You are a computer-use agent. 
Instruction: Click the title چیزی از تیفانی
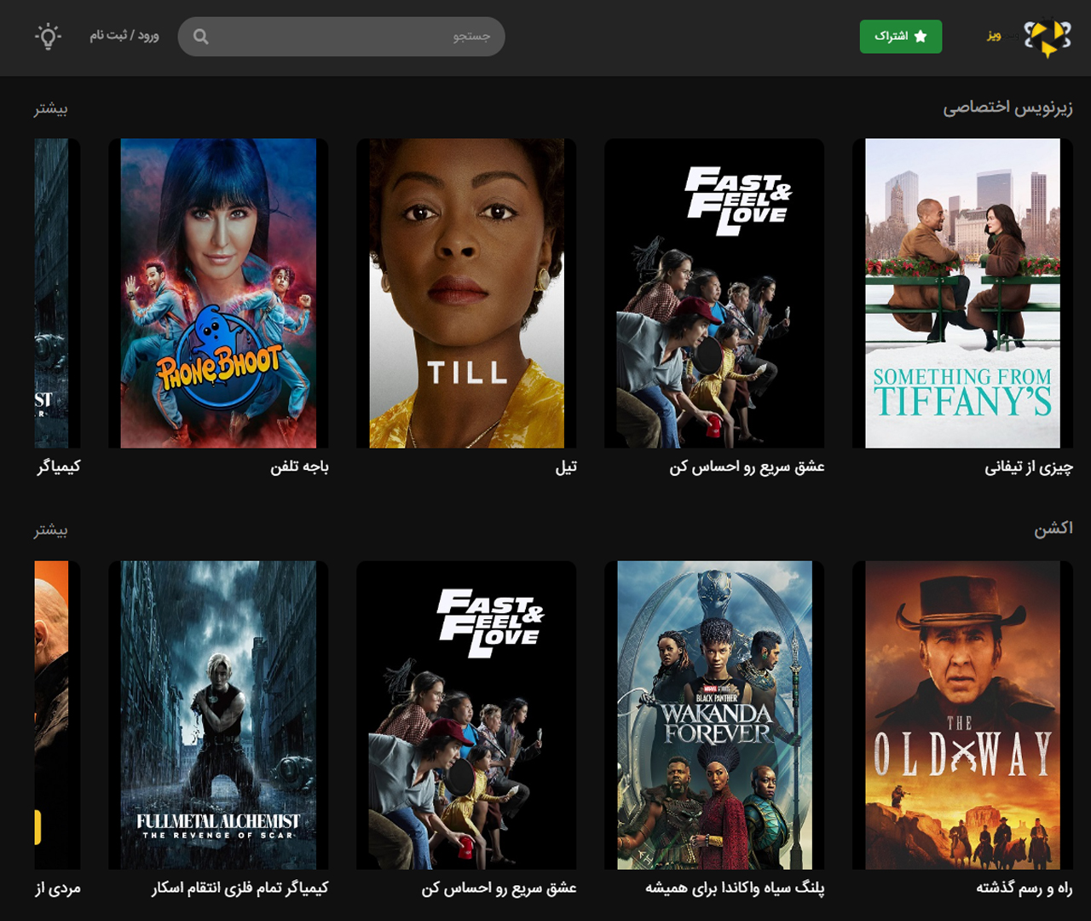pyautogui.click(x=1029, y=466)
